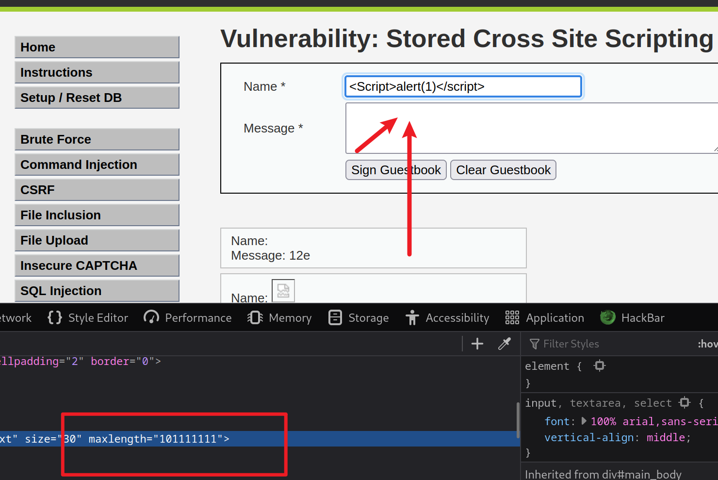
Task: Focus the Name input field
Action: point(463,86)
